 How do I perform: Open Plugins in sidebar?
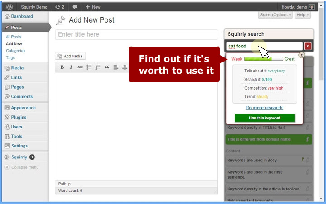coord(19,117)
